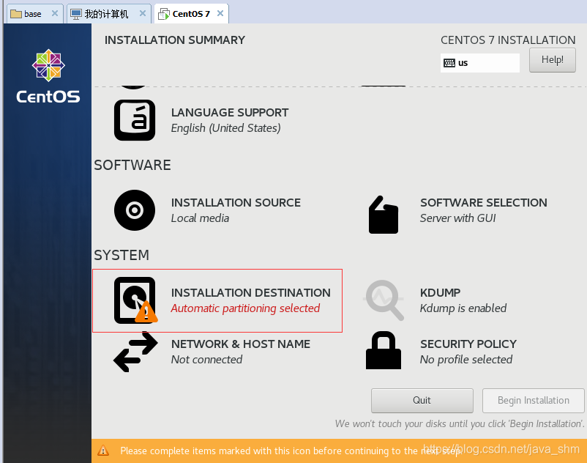The height and width of the screenshot is (463, 587).
Task: Open the us keyboard layout field
Action: pyautogui.click(x=480, y=63)
